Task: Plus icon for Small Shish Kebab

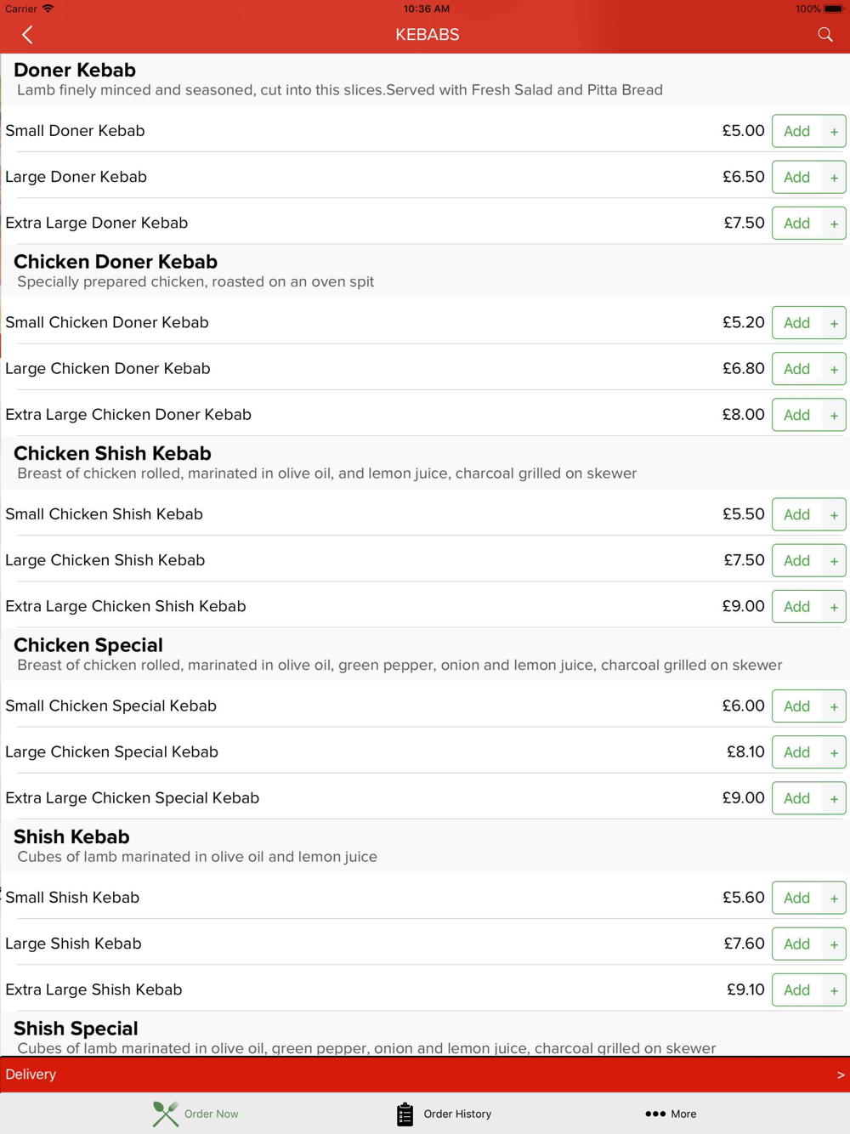Action: tap(834, 899)
